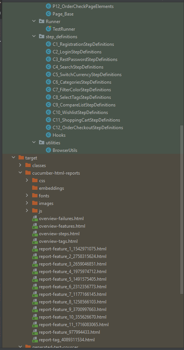Screen dimensions: 184x350
Task: Collapse the utilities package
Action: click(34, 142)
